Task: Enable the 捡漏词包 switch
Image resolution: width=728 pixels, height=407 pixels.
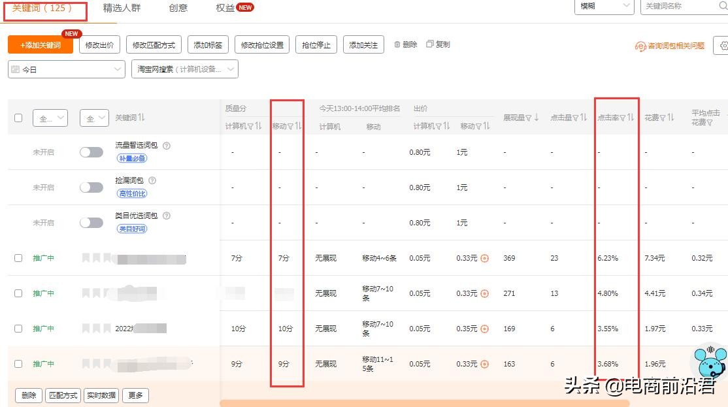Action: point(90,187)
